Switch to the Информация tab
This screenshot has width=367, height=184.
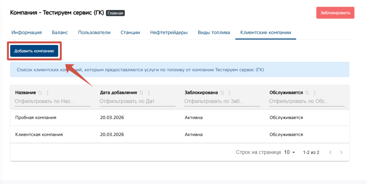(x=27, y=32)
